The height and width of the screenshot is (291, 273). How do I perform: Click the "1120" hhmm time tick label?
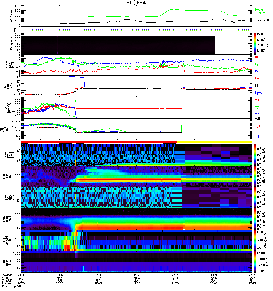coord(175,283)
